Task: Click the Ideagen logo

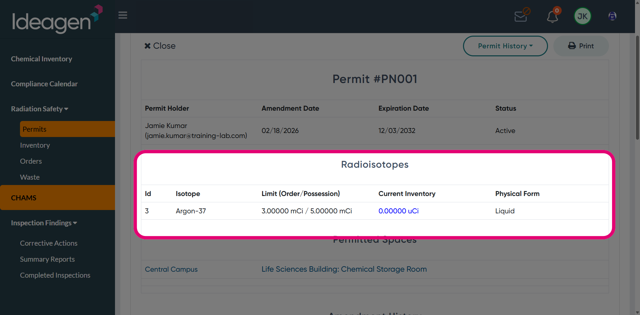Action: coord(57,19)
